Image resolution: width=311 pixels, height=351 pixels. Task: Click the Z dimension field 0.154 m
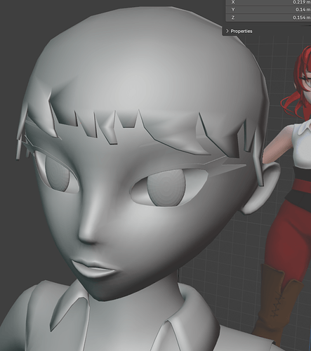[268, 18]
